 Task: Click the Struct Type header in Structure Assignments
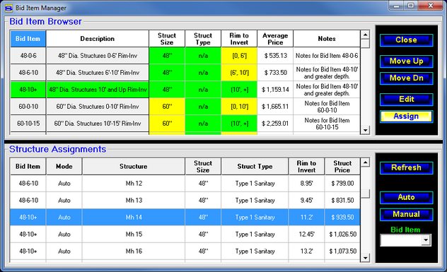pyautogui.click(x=255, y=167)
